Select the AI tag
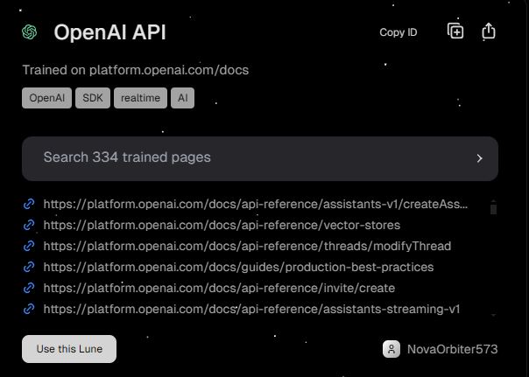Viewport: 529px width, 377px height. coord(182,98)
